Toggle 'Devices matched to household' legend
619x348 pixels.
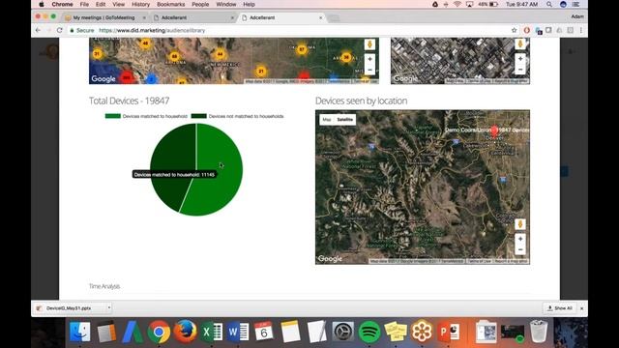[146, 116]
